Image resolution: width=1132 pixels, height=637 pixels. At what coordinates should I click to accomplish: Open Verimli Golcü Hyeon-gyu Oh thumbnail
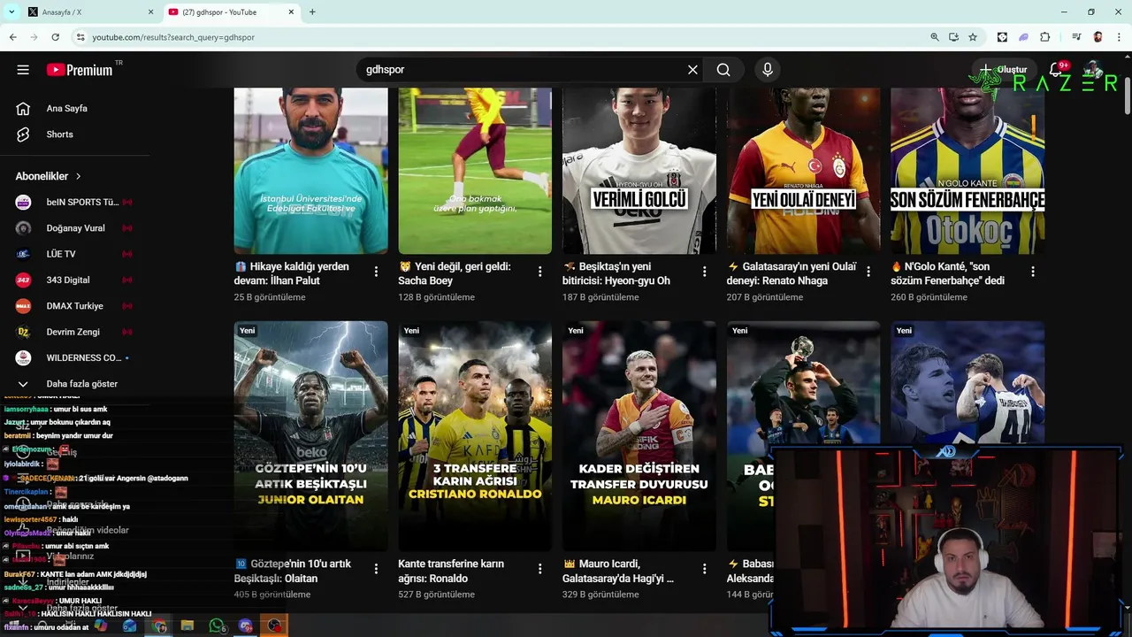639,171
